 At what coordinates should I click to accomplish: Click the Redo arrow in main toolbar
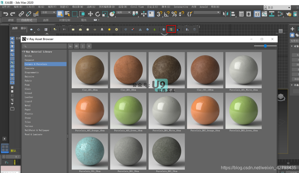[x=12, y=14]
